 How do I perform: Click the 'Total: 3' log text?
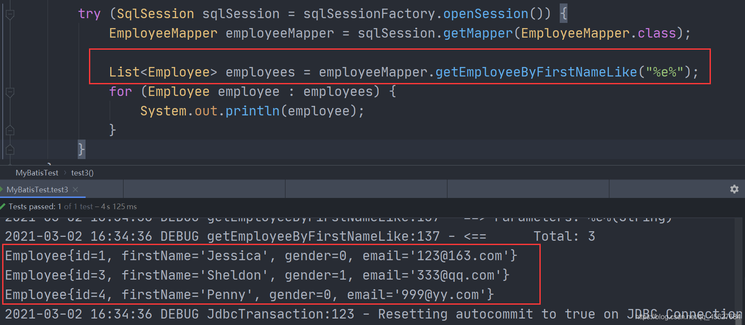coord(564,236)
